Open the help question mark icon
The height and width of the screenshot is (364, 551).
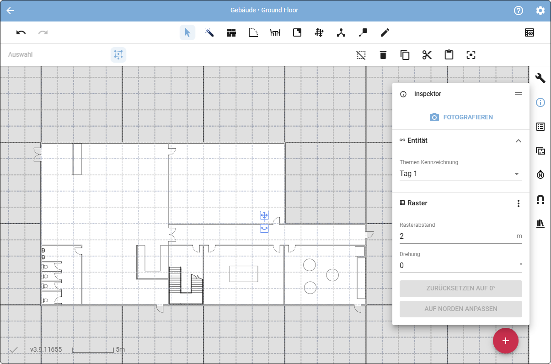click(519, 11)
